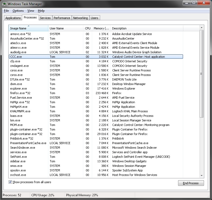Select the dwm.exe process

click(96, 84)
